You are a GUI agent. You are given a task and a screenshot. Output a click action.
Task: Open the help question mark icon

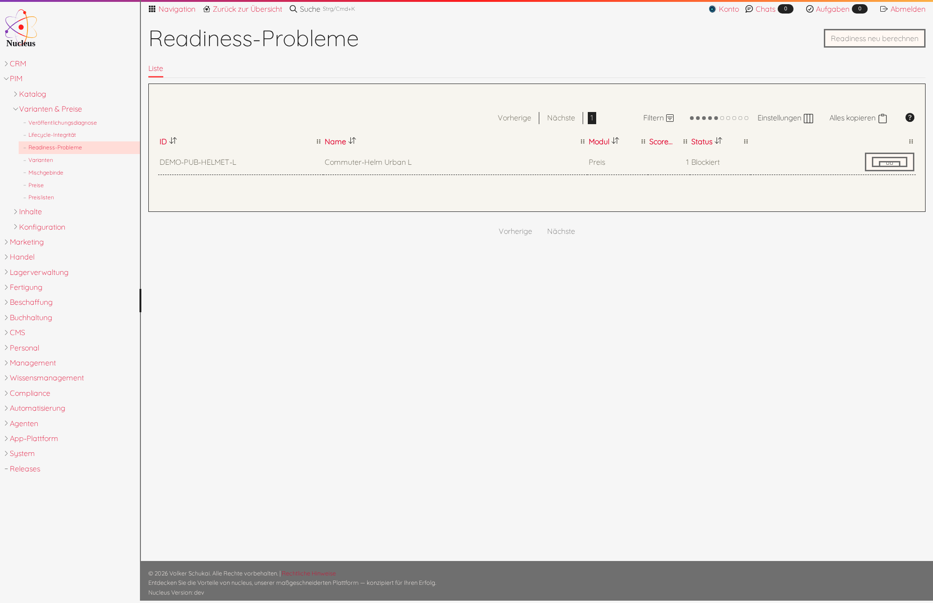coord(910,118)
